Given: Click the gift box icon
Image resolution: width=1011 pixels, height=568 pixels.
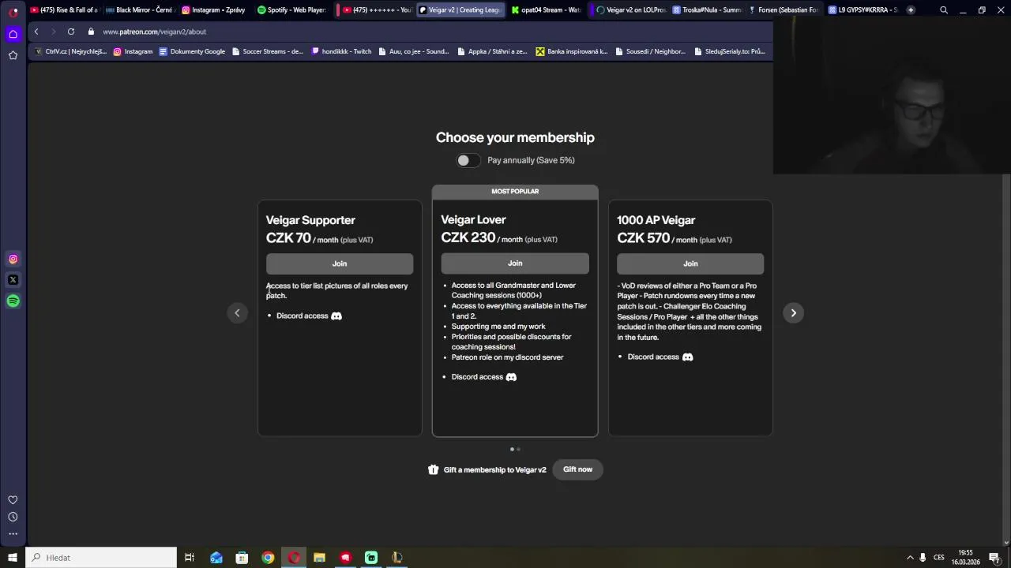Looking at the screenshot, I should pyautogui.click(x=433, y=469).
